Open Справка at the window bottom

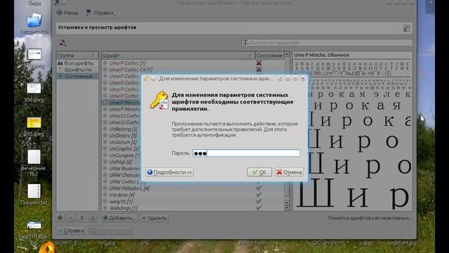click(71, 231)
